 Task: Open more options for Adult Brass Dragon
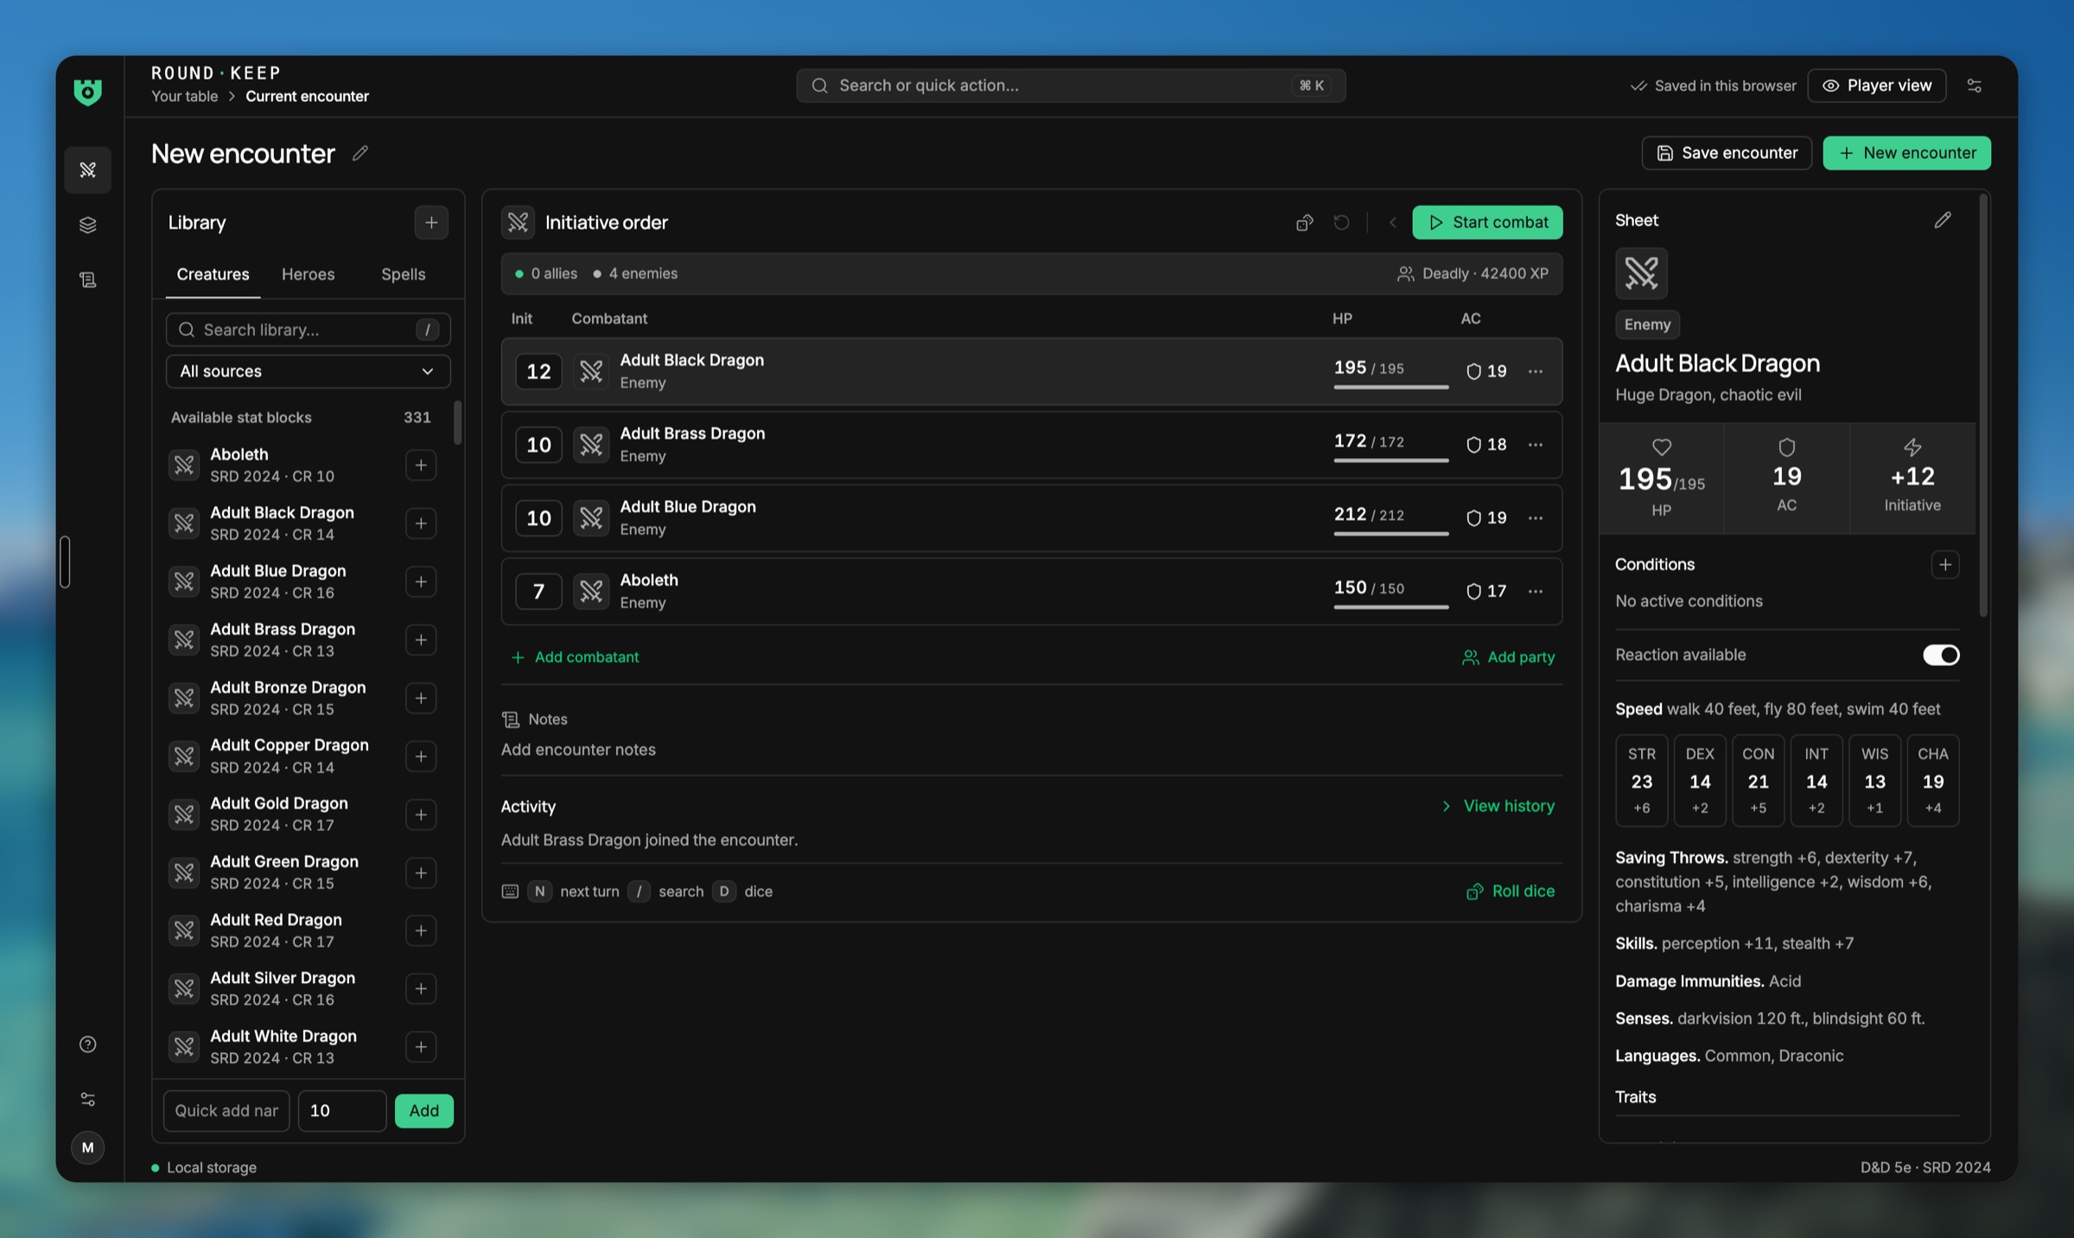tap(1535, 445)
